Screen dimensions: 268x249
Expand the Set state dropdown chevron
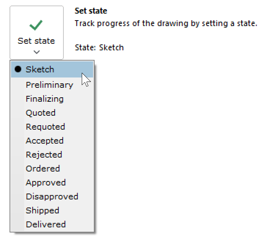36,52
